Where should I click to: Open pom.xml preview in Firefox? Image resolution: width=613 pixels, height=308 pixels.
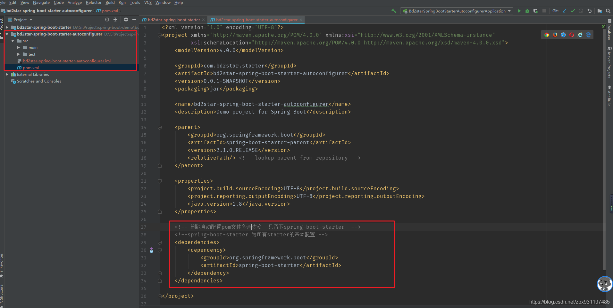tap(555, 35)
